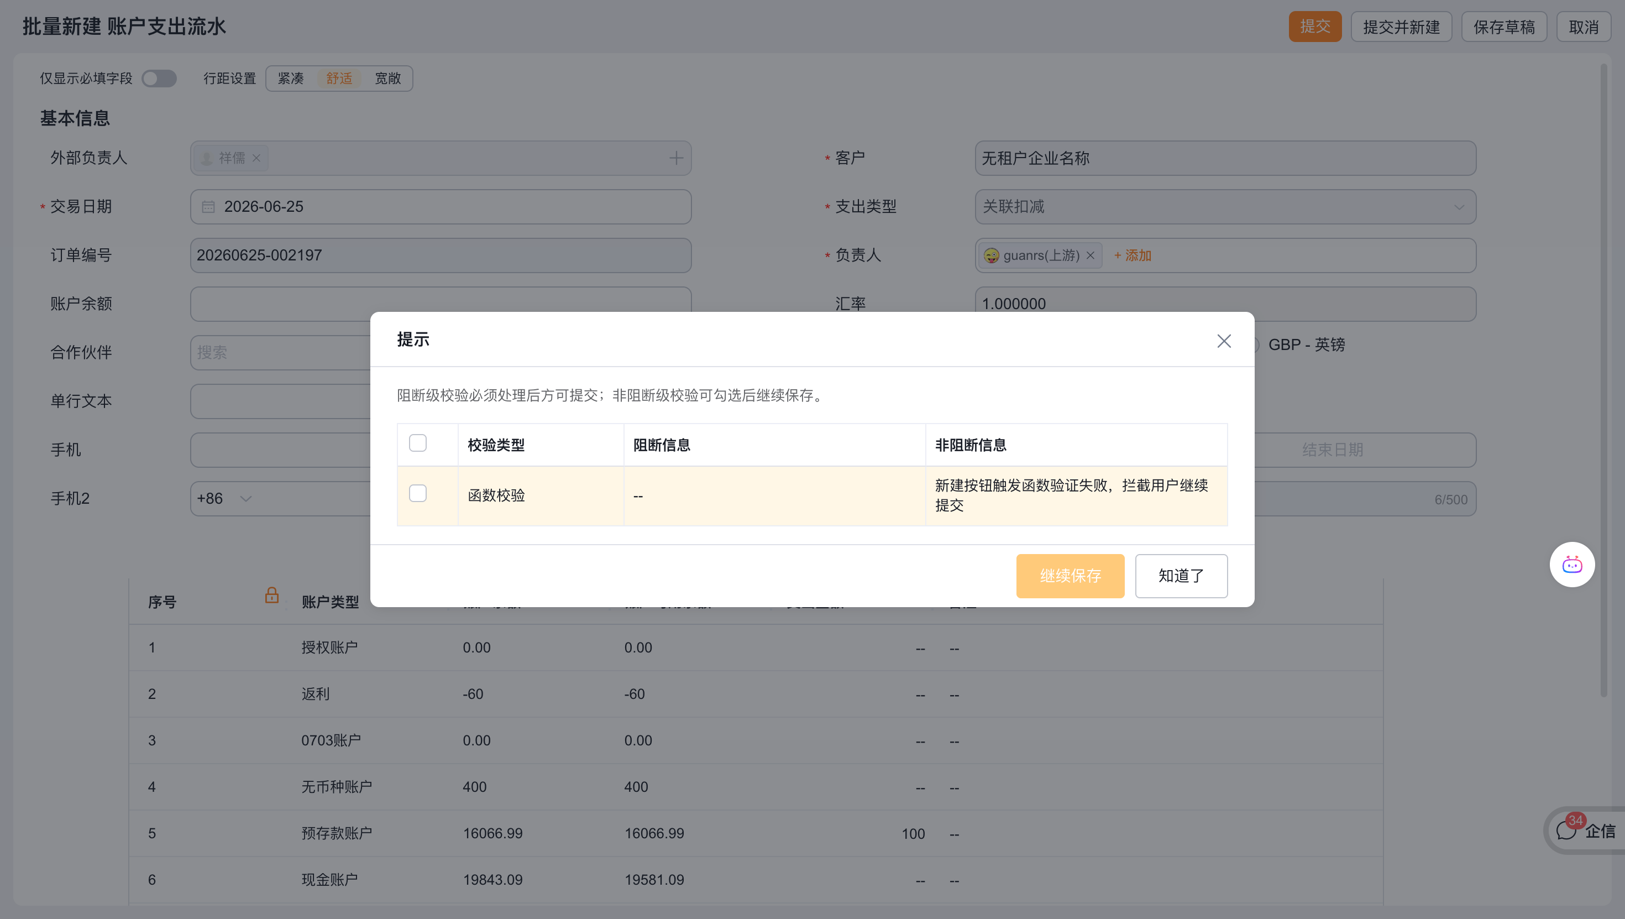Toggle the 仅显示必填字段 switch

(x=159, y=79)
